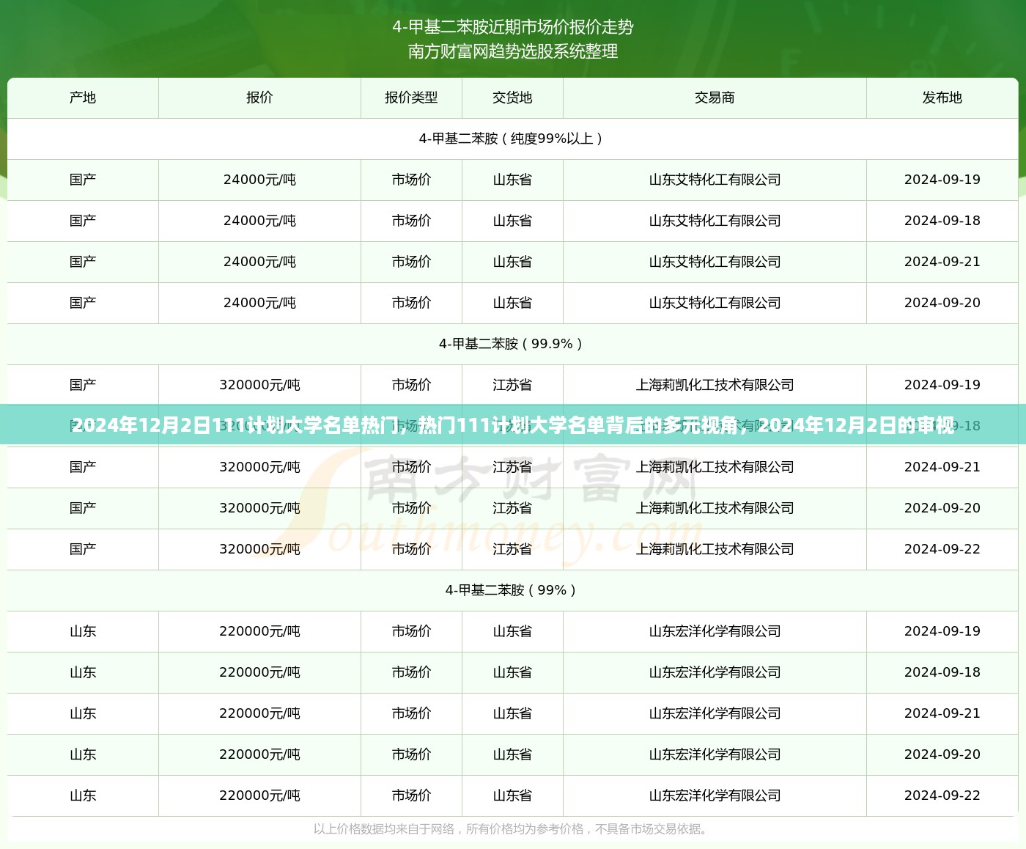
Task: Click the 产地 column header
Action: coord(83,98)
